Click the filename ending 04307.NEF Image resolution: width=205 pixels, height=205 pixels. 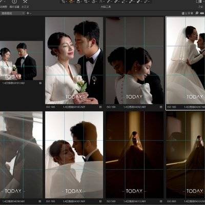tap(74, 201)
